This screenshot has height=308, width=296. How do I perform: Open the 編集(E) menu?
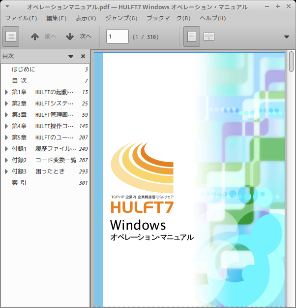(57, 18)
